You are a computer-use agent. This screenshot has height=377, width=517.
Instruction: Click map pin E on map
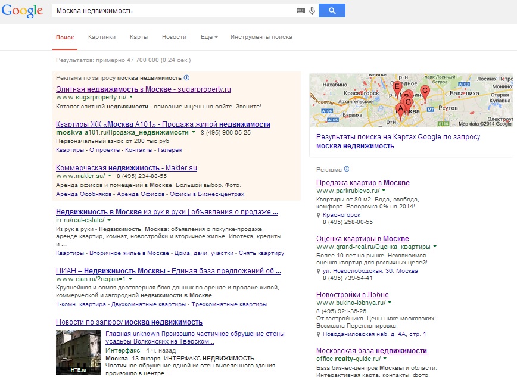pos(397,88)
